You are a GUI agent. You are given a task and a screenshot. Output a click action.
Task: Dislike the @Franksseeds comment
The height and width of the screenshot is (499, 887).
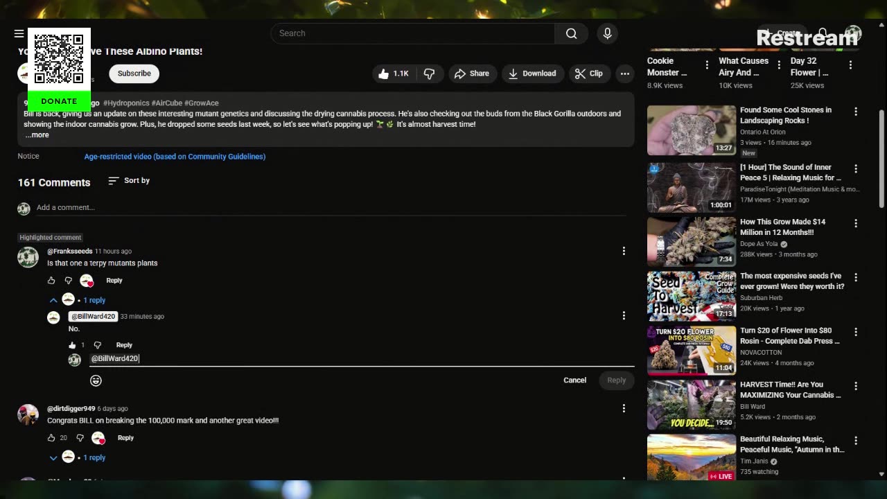tap(68, 281)
